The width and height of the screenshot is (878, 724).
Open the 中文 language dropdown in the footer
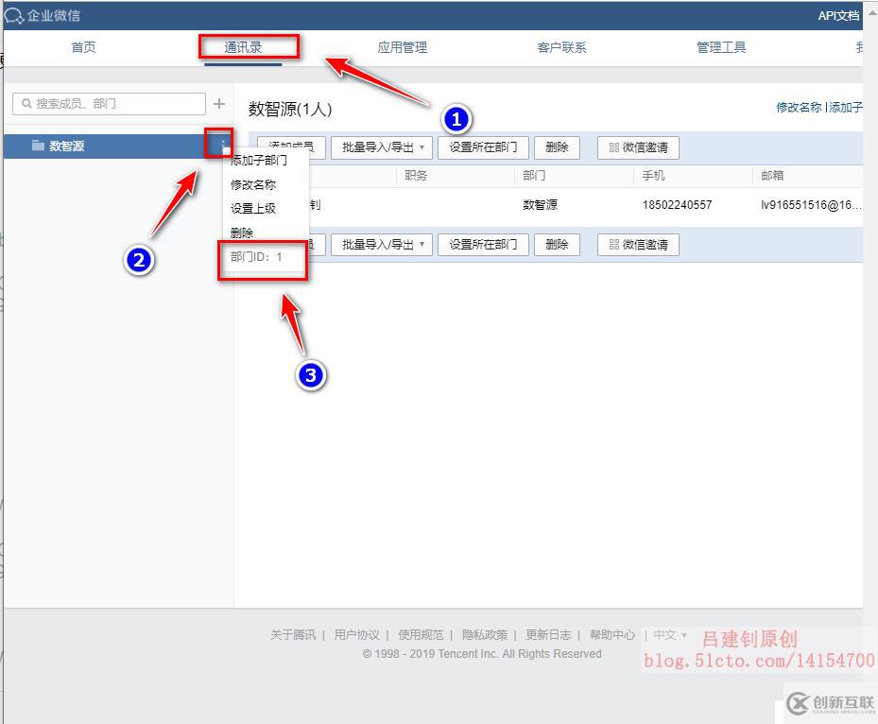668,634
